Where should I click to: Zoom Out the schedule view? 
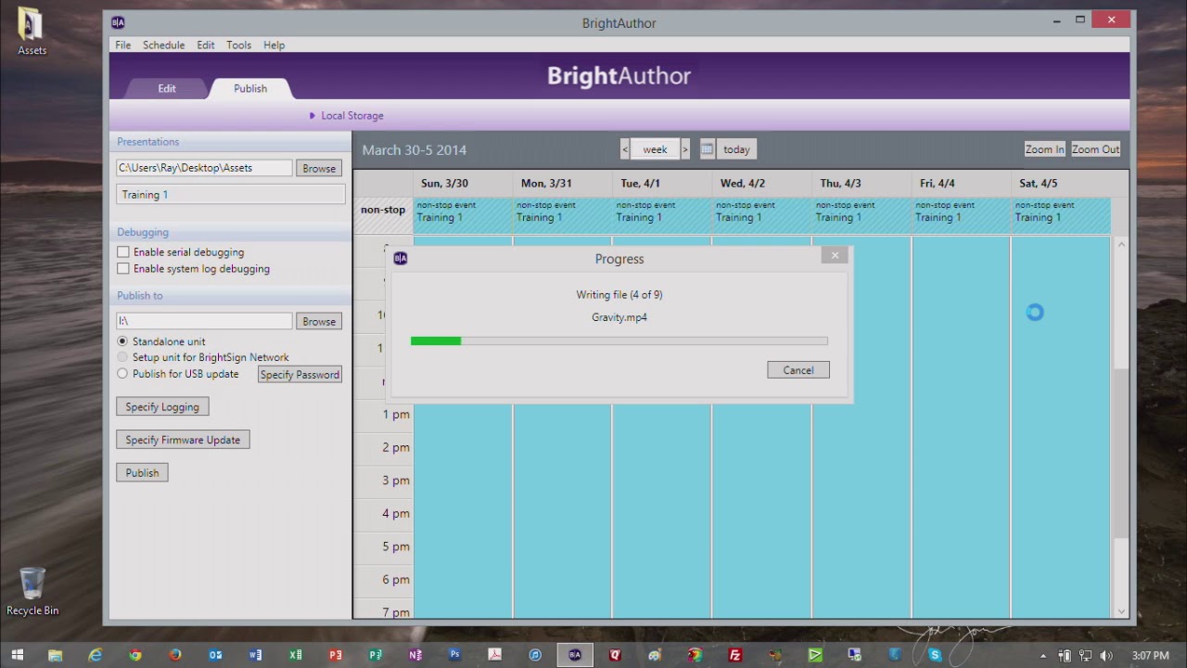point(1095,148)
